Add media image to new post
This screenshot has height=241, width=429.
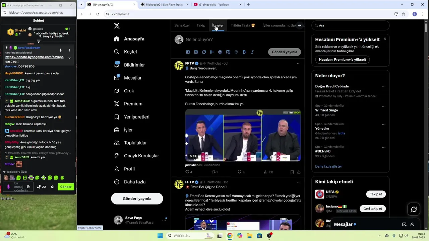click(x=188, y=52)
